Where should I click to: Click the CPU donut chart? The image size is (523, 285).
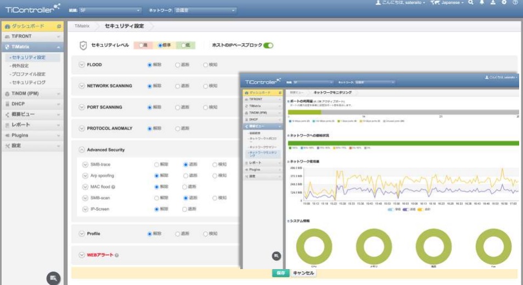(x=314, y=247)
